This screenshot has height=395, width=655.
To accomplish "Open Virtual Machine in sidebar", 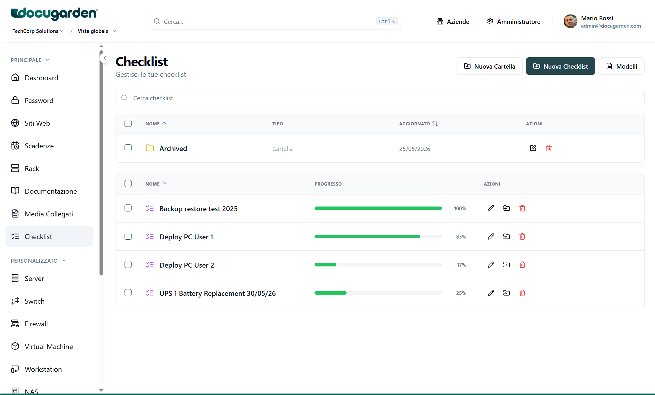I will point(49,346).
